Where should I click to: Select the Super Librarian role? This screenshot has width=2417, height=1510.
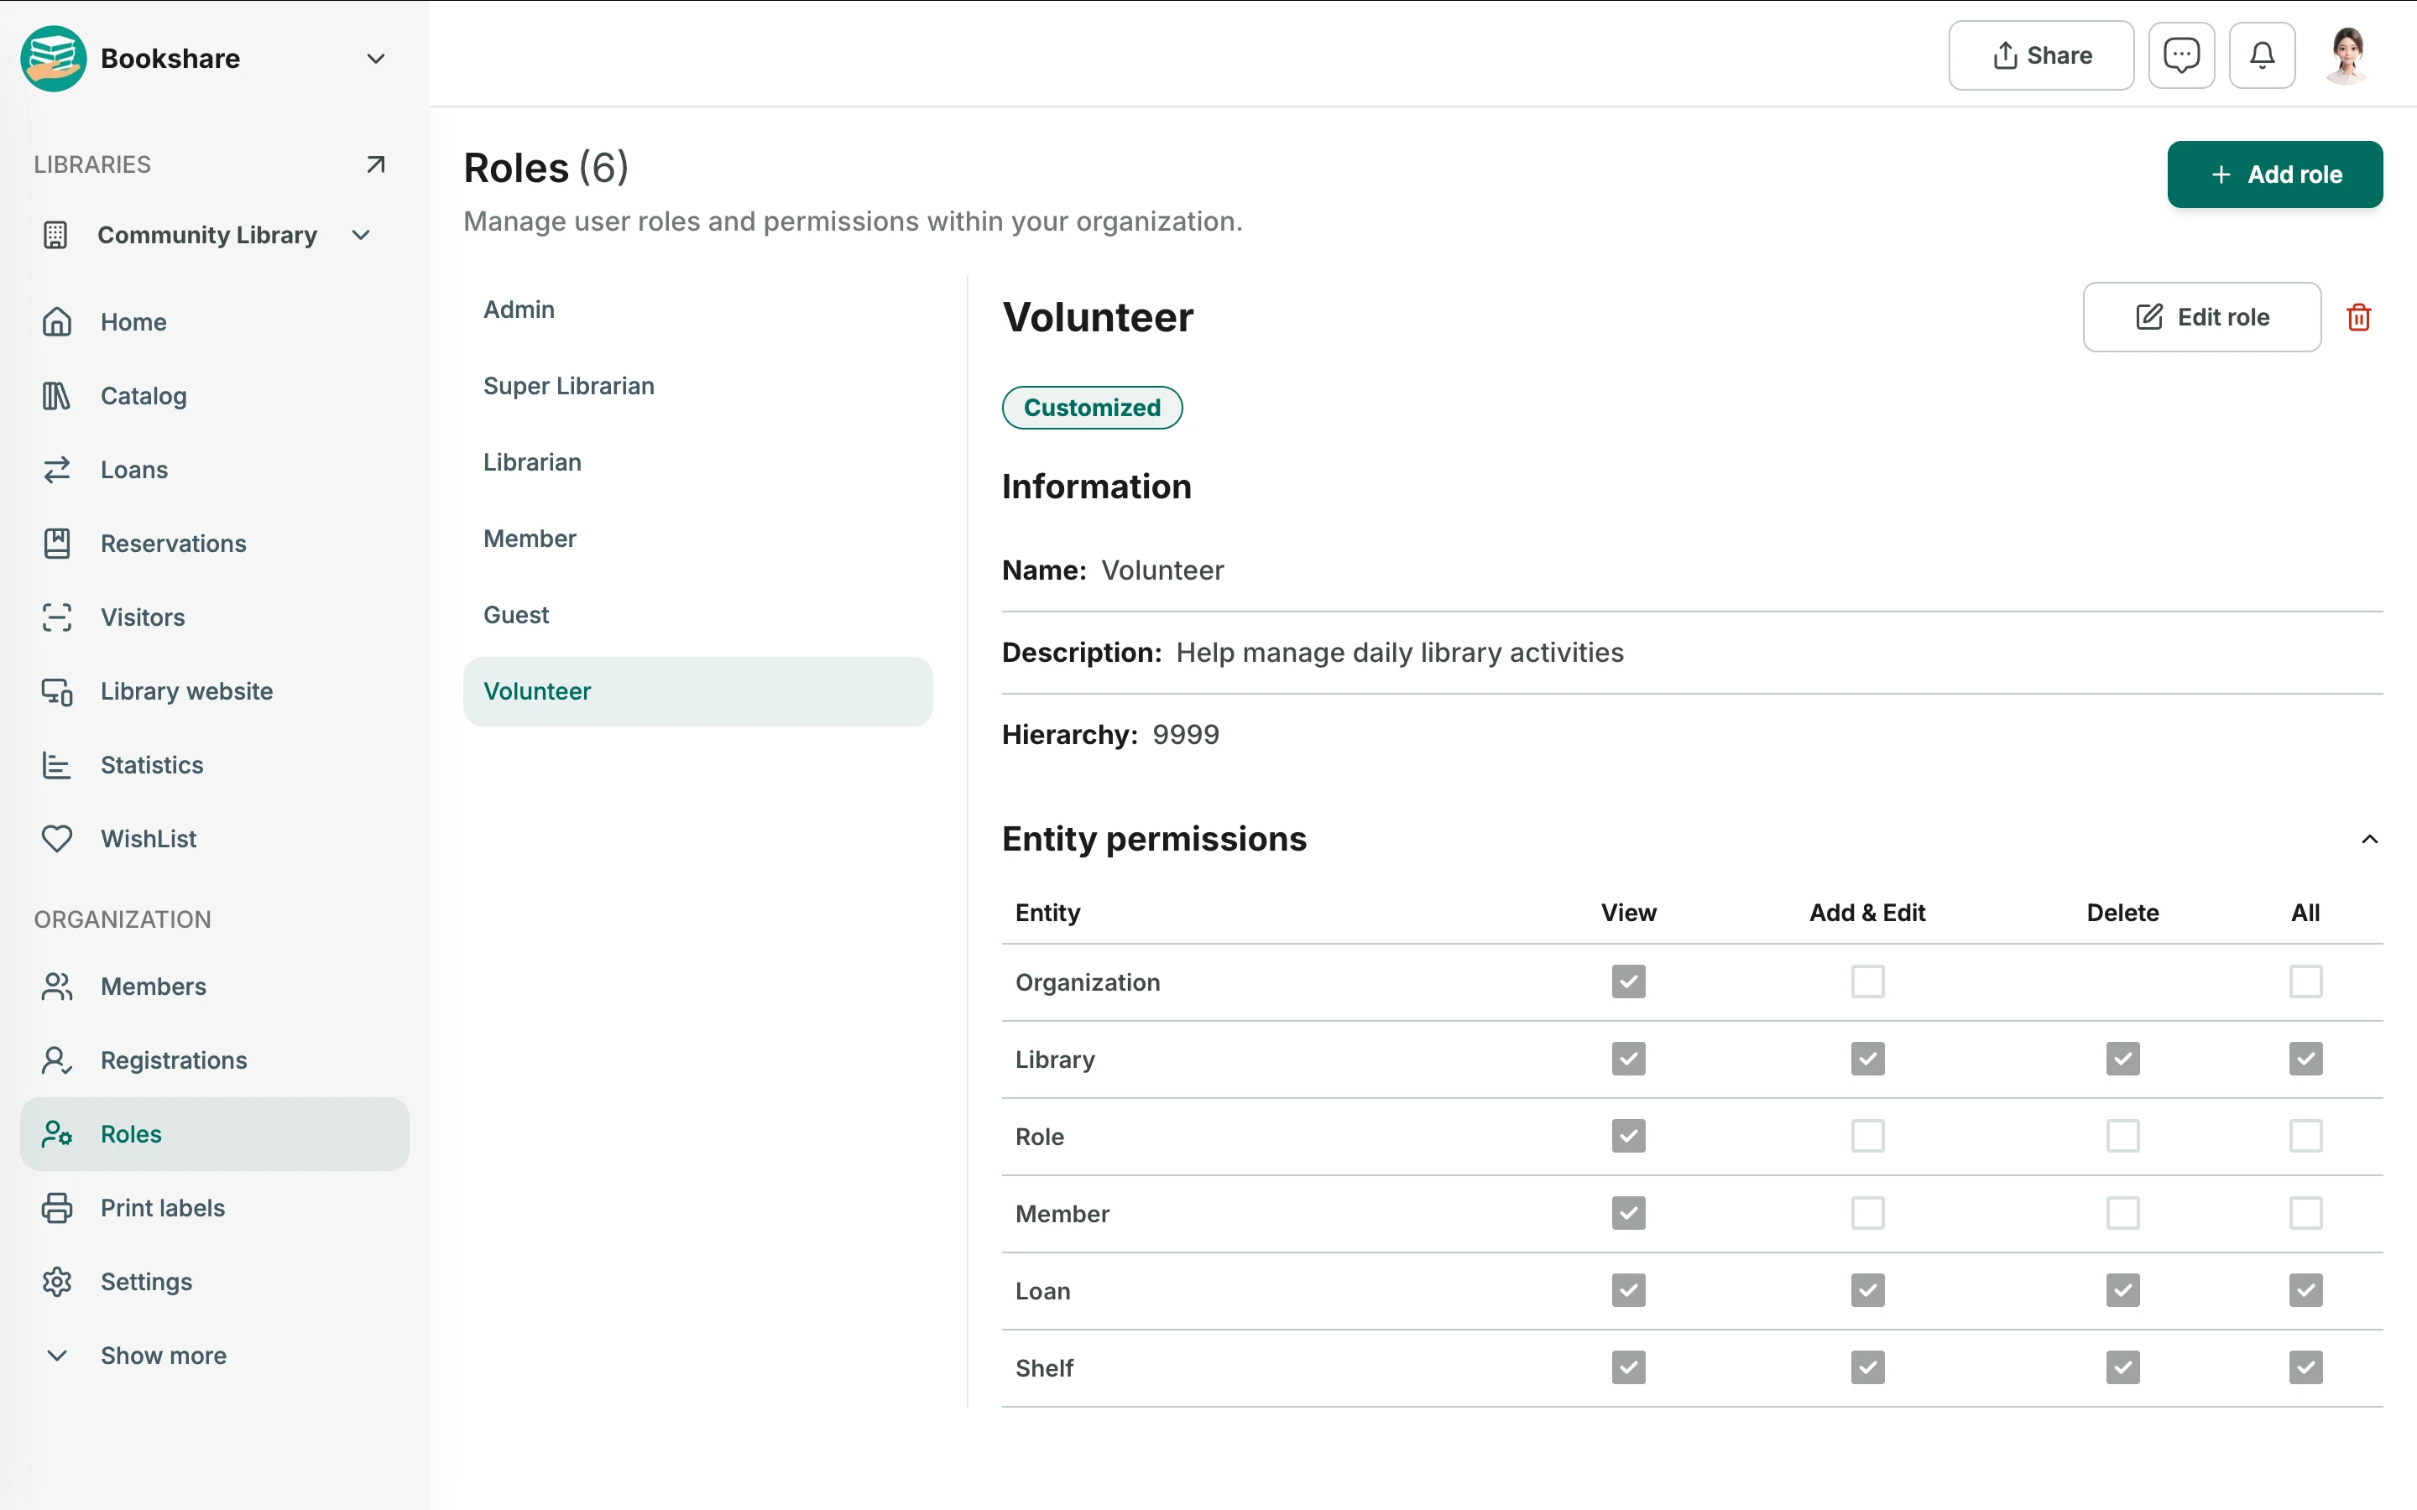point(698,386)
